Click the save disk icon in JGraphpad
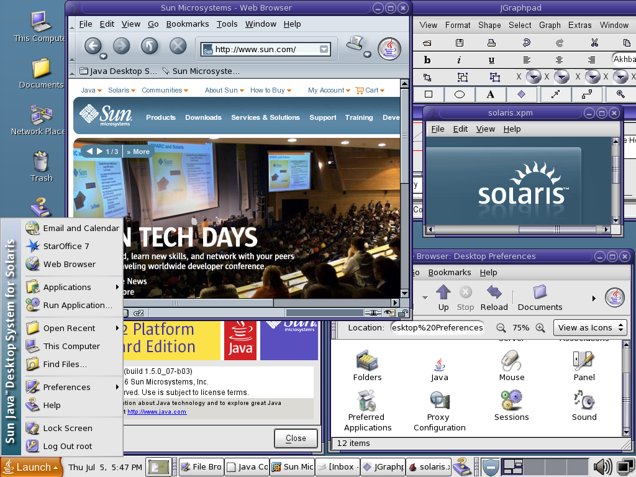Viewport: 636px width, 477px height. coord(460,43)
